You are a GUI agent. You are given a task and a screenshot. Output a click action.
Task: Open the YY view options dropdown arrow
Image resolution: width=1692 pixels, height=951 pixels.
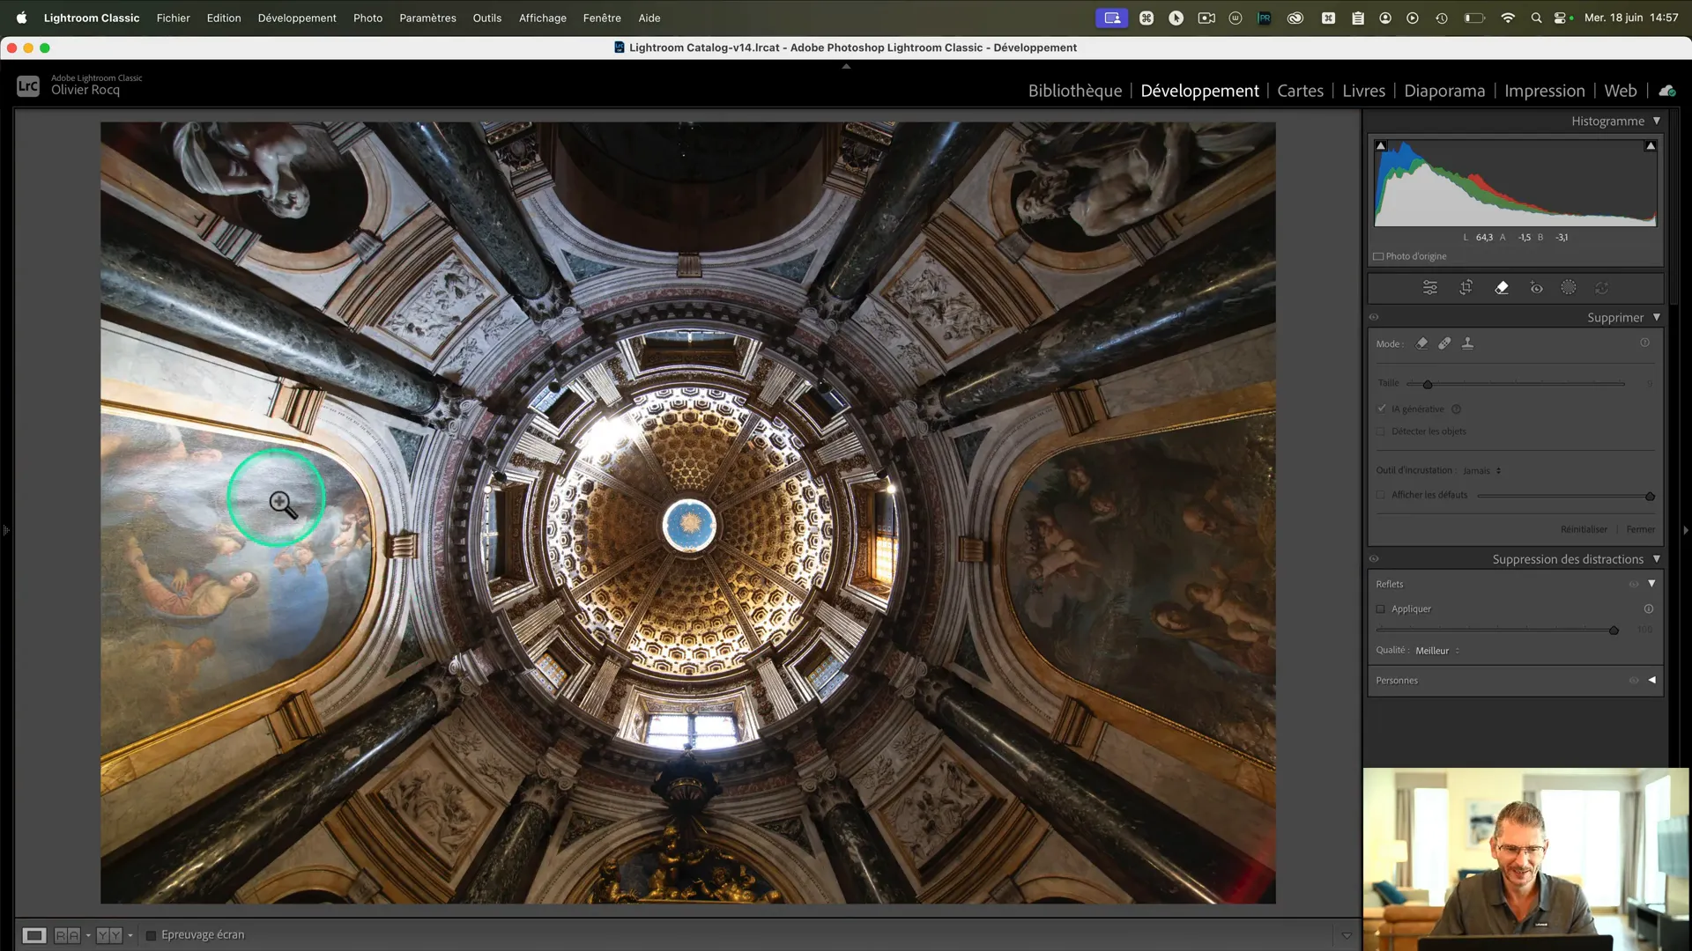coord(130,935)
